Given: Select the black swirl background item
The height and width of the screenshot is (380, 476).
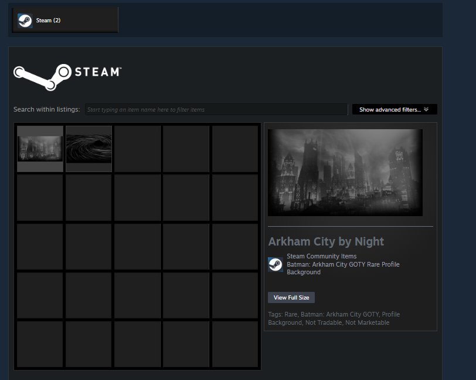Looking at the screenshot, I should tap(89, 149).
